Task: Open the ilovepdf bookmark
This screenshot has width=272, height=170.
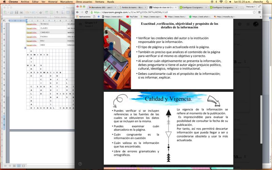Action: (x=175, y=17)
